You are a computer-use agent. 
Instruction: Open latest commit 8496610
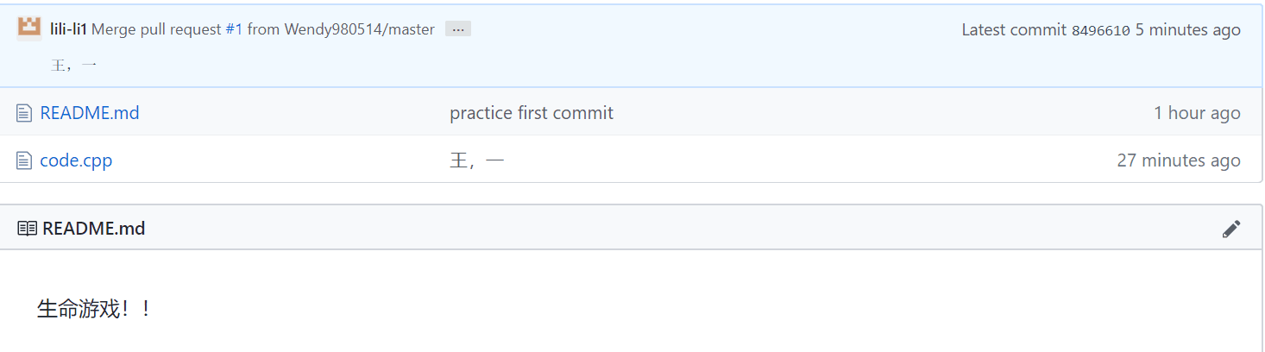[x=1100, y=30]
